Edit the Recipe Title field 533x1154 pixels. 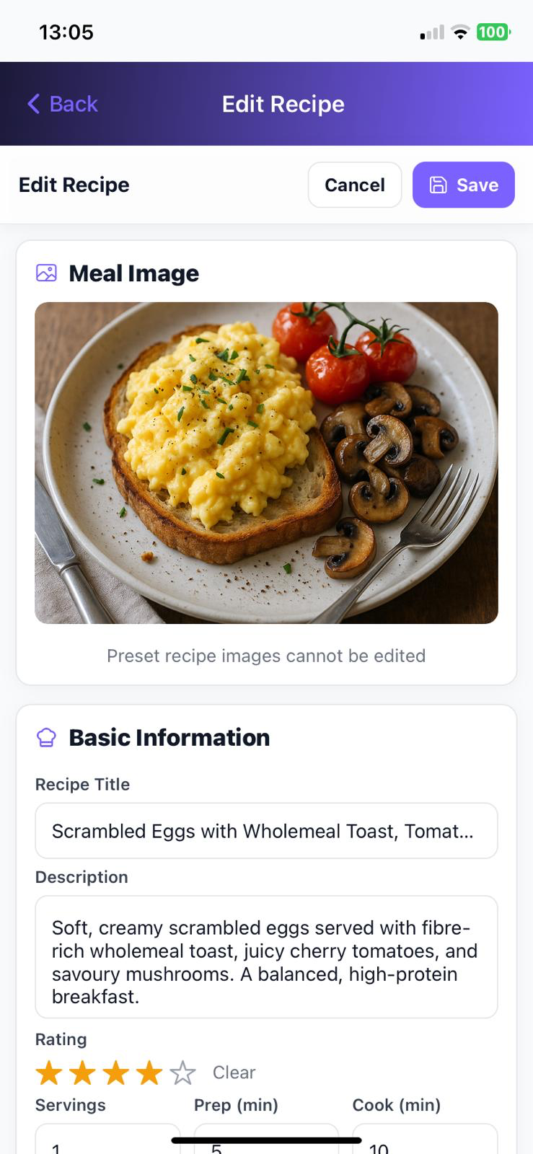[266, 830]
